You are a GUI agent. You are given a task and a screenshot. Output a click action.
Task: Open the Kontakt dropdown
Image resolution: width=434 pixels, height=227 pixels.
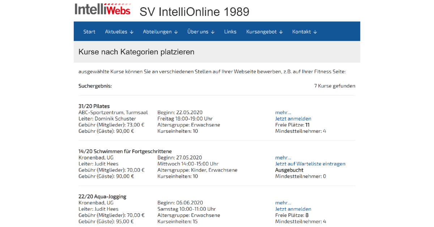point(304,31)
